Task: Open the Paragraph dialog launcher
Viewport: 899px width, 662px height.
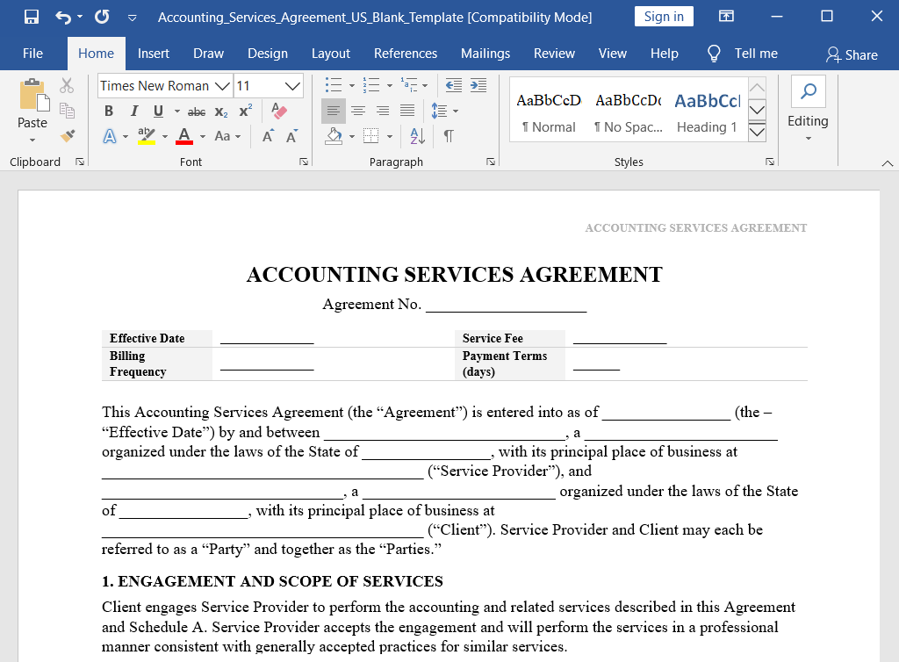Action: click(x=491, y=162)
